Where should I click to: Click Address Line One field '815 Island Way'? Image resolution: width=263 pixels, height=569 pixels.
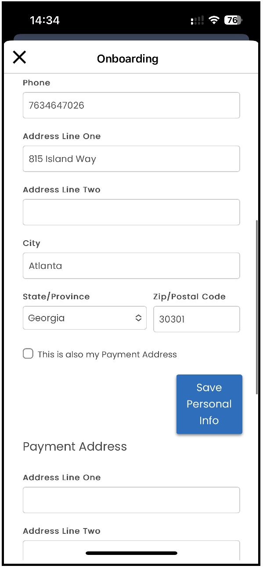tap(131, 159)
